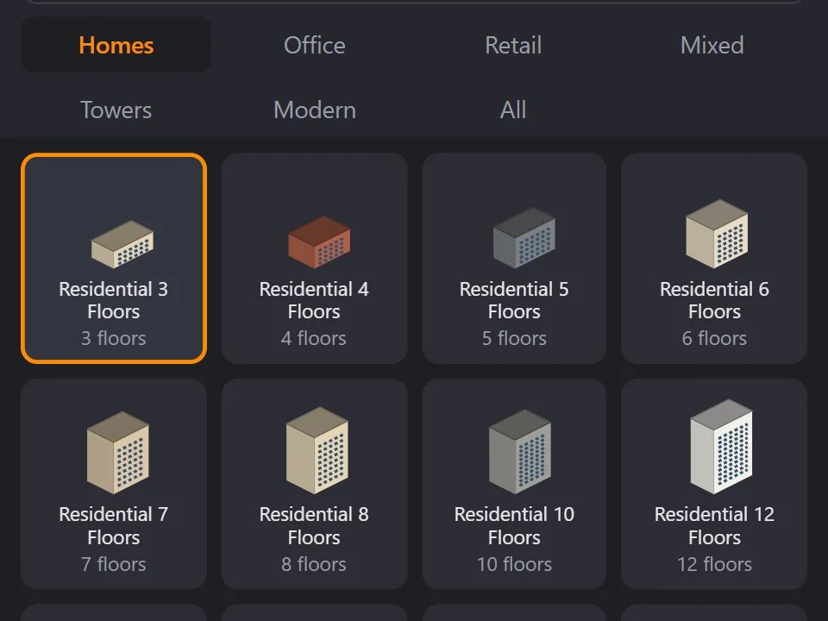Show All building categories
The height and width of the screenshot is (621, 828).
[x=513, y=110]
